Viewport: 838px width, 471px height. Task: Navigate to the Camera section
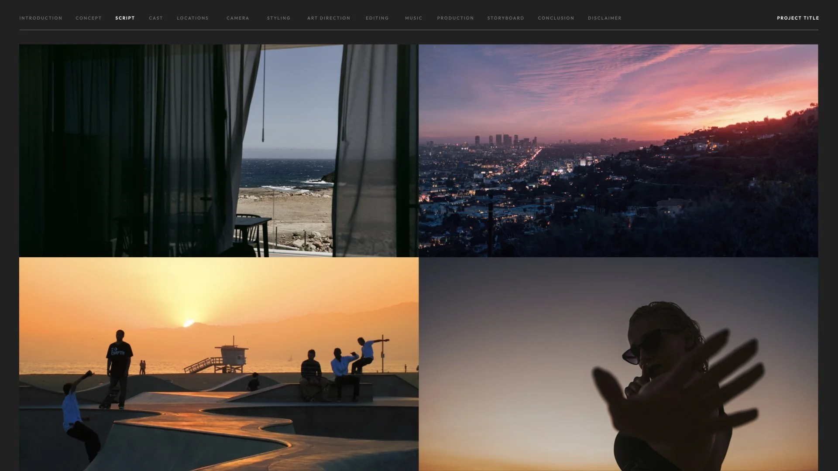tap(237, 18)
